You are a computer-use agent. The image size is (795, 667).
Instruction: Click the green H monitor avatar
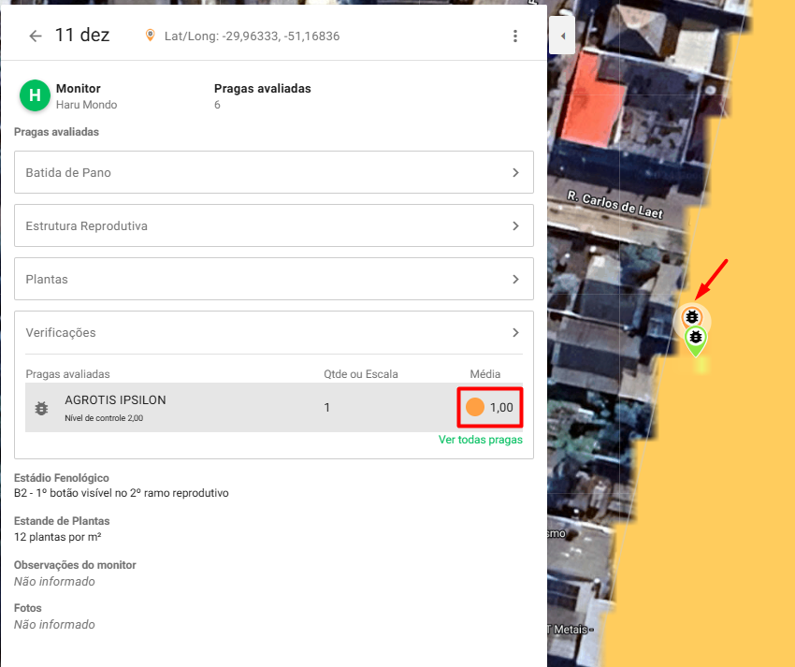[x=35, y=95]
